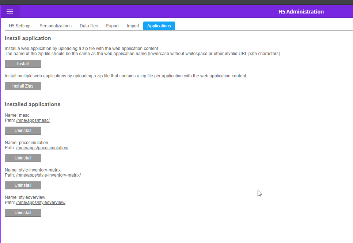Follow the /mne/apps/pricesimulation/ link

(42, 148)
